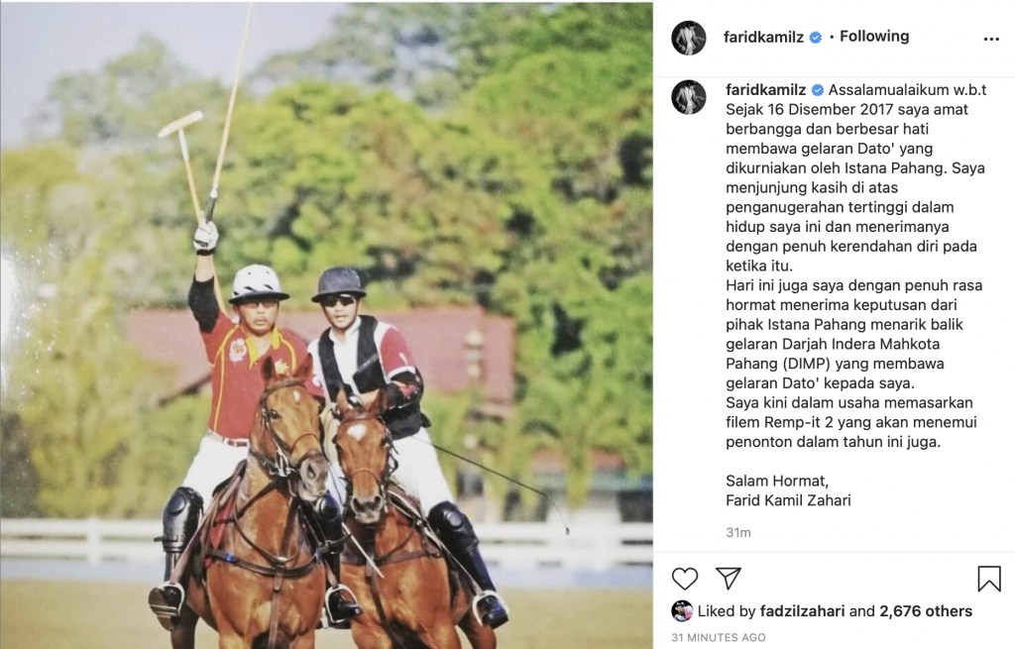Save the post with the bookmark icon
The width and height of the screenshot is (1015, 649).
(x=989, y=578)
